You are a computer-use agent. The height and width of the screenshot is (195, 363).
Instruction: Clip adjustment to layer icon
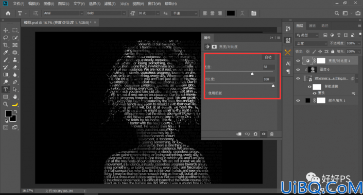click(239, 134)
